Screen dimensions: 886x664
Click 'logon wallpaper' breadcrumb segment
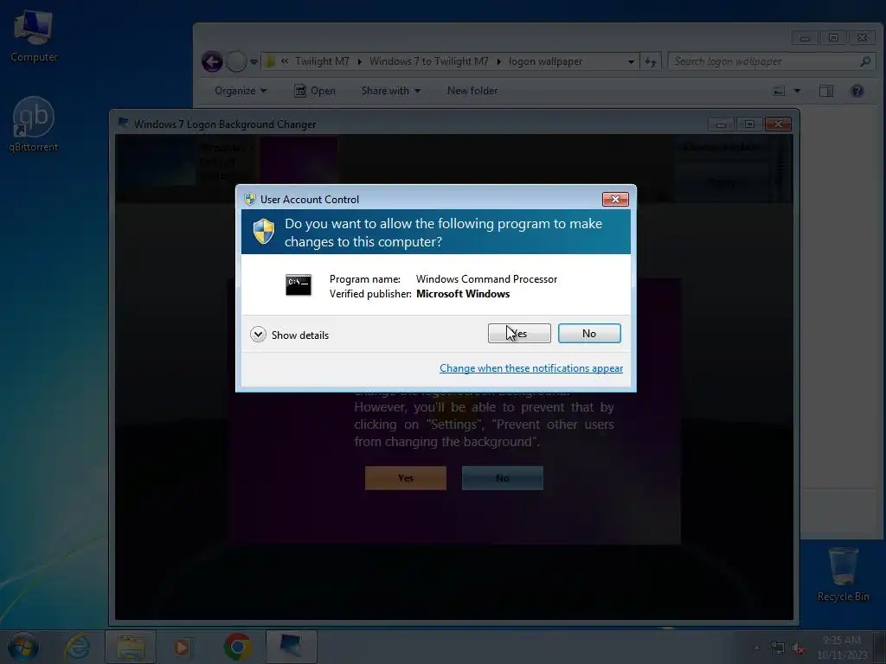pyautogui.click(x=545, y=61)
